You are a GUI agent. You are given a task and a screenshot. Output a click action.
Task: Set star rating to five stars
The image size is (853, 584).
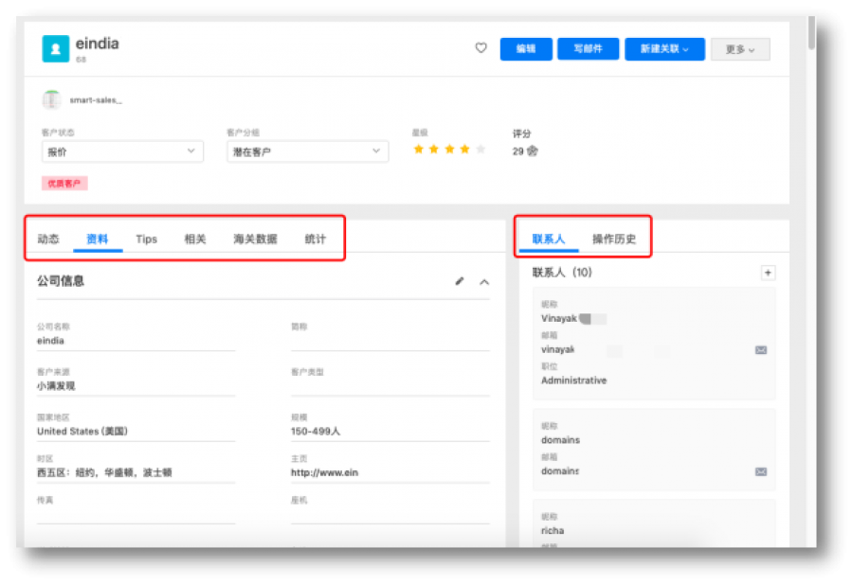click(481, 149)
